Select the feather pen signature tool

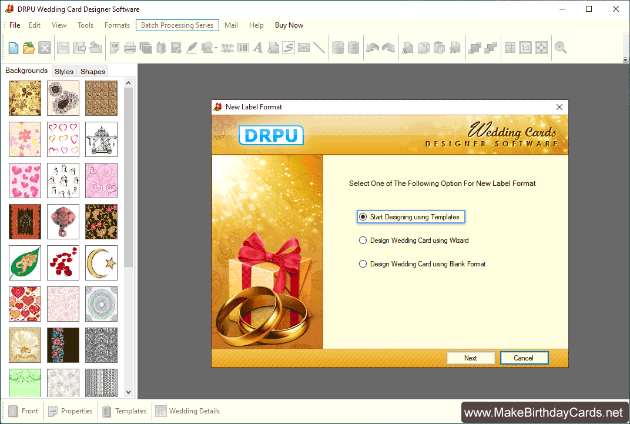[x=192, y=48]
